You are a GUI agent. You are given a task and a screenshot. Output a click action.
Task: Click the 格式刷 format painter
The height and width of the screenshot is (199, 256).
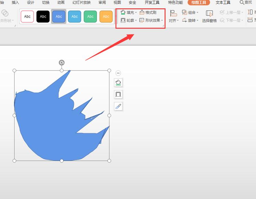[148, 12]
